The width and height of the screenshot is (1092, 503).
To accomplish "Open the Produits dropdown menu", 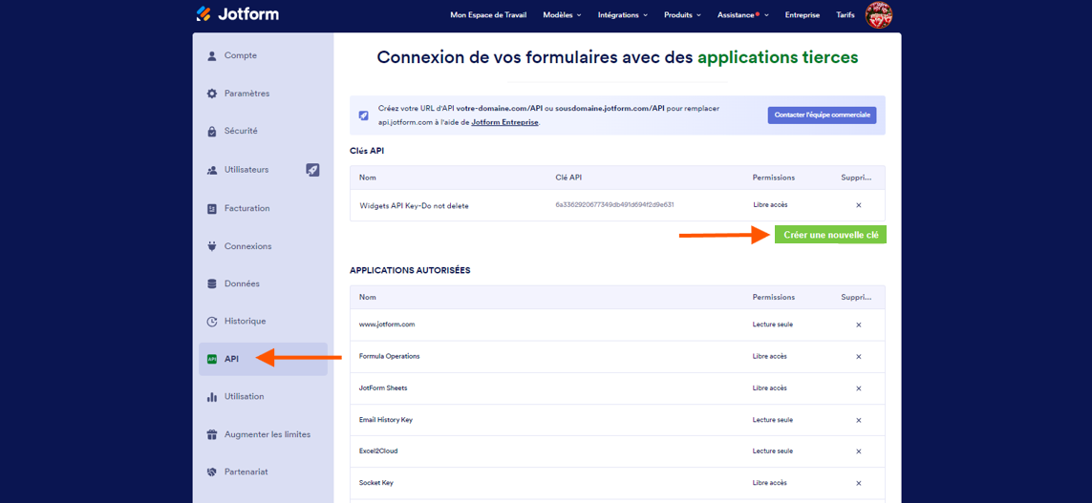I will 682,14.
